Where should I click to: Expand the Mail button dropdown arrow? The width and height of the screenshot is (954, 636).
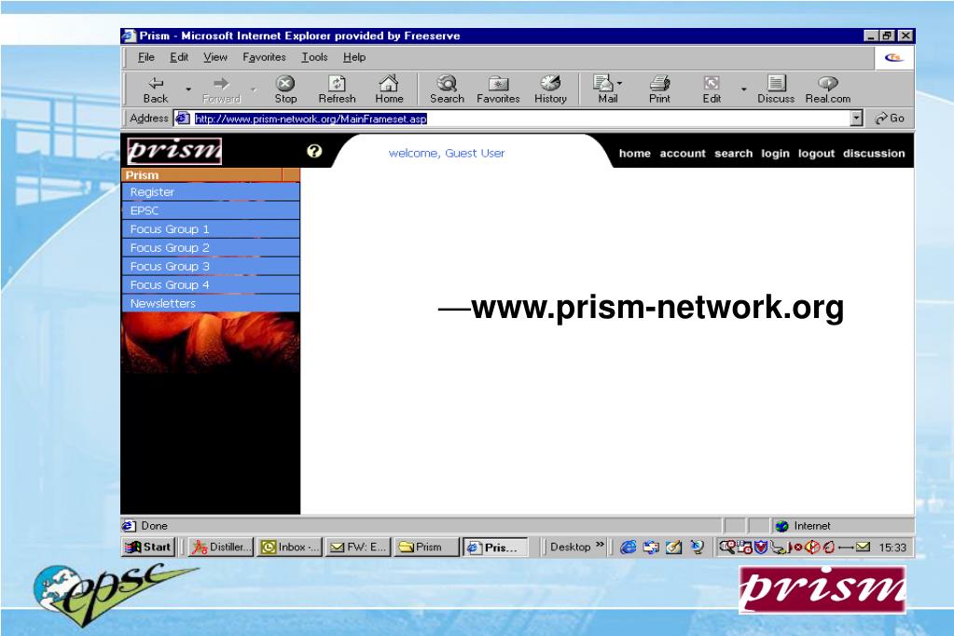(x=620, y=83)
